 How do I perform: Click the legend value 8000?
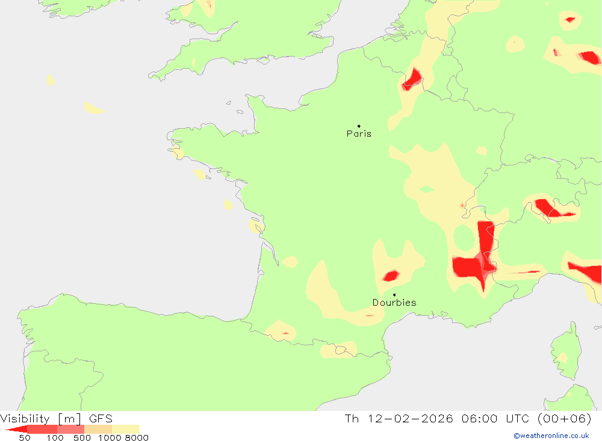[x=137, y=438]
